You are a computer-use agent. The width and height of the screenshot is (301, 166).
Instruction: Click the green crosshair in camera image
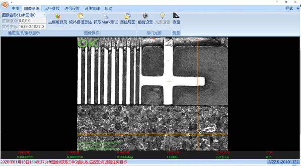click(x=169, y=81)
